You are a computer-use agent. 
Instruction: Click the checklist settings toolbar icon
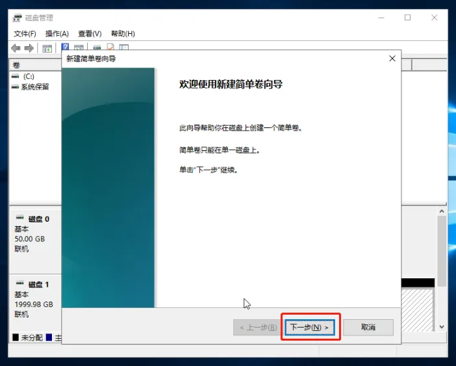[123, 47]
